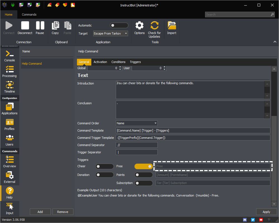279x223 pixels.
Task: Open the Console view
Action: tap(9, 56)
